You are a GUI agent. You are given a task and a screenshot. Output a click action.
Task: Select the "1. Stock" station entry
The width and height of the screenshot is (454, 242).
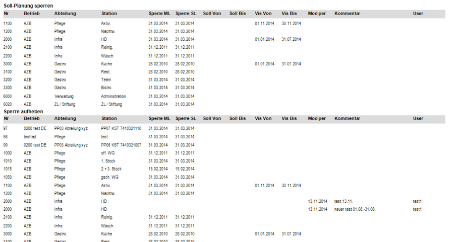[x=108, y=160]
